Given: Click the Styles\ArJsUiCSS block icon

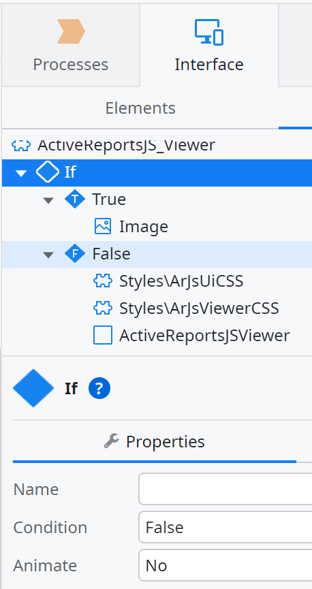Looking at the screenshot, I should tap(103, 281).
